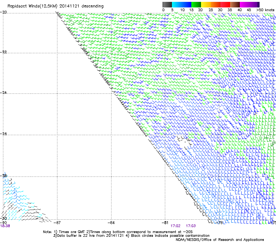Screen dimensions: 276x242
Task: Click the longitude label '-84'
Action: [x=111, y=223]
